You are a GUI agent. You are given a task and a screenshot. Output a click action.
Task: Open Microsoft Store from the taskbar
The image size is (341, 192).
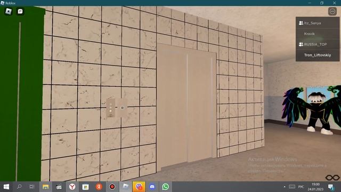click(85, 187)
